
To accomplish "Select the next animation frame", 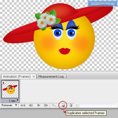I will click(x=46, y=105).
